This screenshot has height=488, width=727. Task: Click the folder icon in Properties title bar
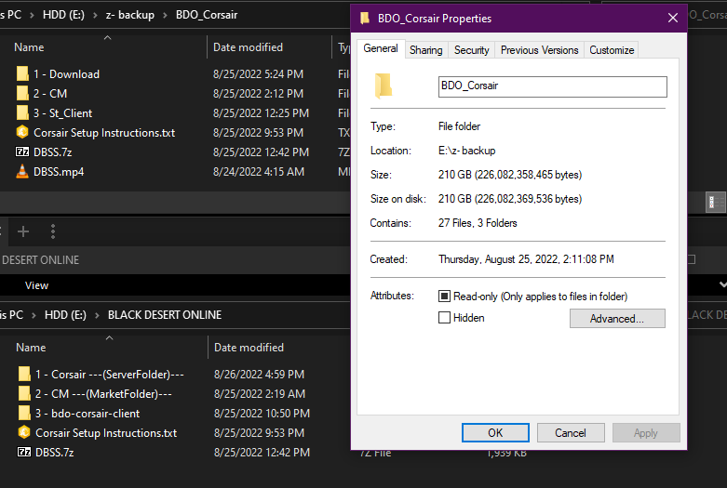point(365,18)
